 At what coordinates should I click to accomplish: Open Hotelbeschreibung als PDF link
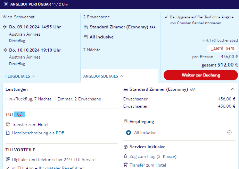[x=38, y=133]
